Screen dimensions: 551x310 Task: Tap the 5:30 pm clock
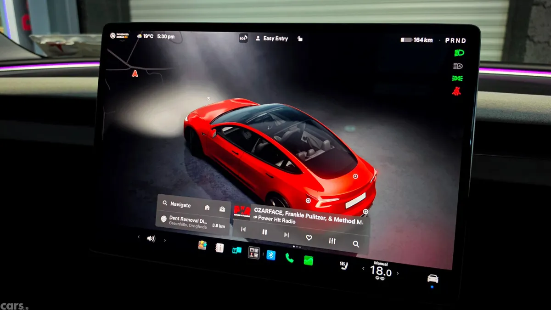166,36
